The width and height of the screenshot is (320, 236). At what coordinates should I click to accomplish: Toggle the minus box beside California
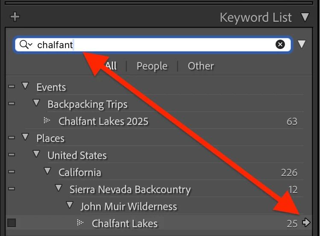(x=12, y=172)
